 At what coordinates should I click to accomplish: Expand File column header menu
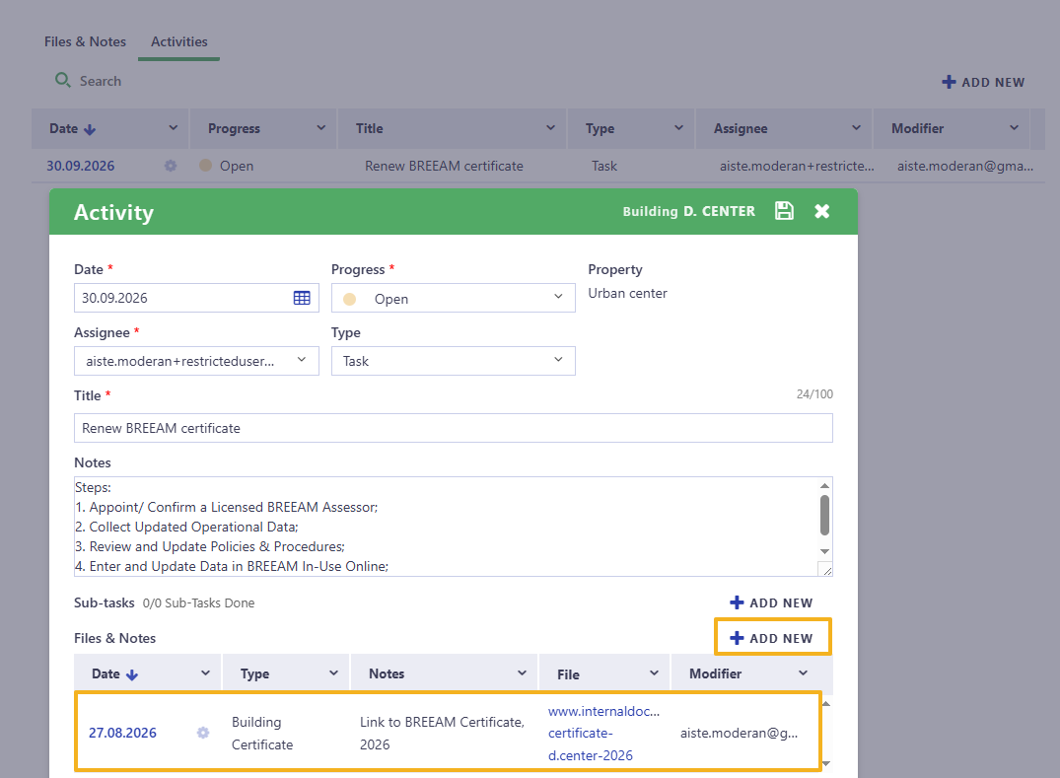pos(655,673)
